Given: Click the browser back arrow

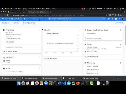Looking at the screenshot, I should (x=2, y=15).
